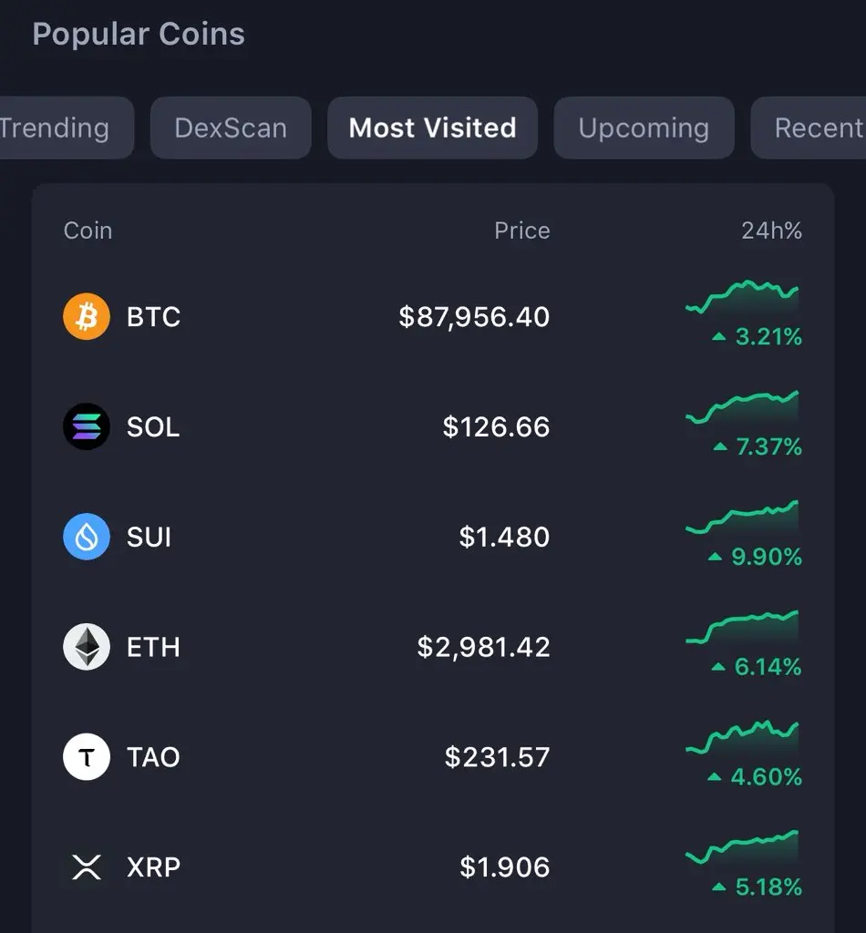This screenshot has height=933, width=866.
Task: Click the Ethereum diamond icon
Action: click(87, 647)
